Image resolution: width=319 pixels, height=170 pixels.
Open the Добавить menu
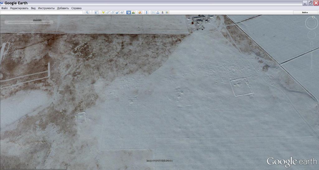point(63,8)
